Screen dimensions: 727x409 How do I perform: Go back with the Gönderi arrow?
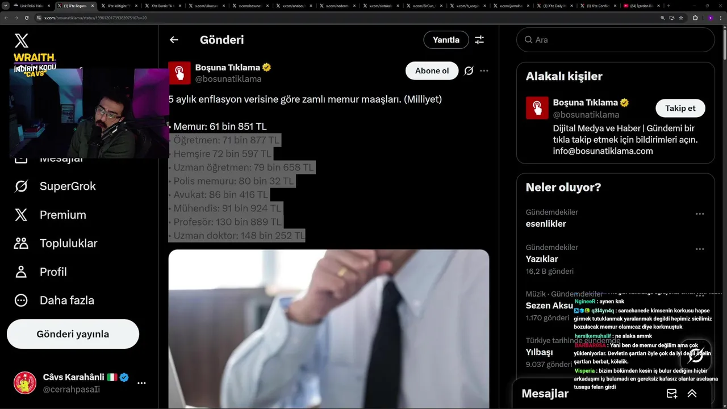click(174, 40)
